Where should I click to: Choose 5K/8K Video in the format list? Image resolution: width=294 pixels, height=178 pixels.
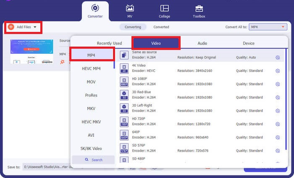pyautogui.click(x=91, y=148)
